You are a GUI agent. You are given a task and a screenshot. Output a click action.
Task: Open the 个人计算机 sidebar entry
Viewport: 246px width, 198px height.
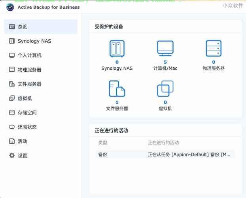point(41,55)
